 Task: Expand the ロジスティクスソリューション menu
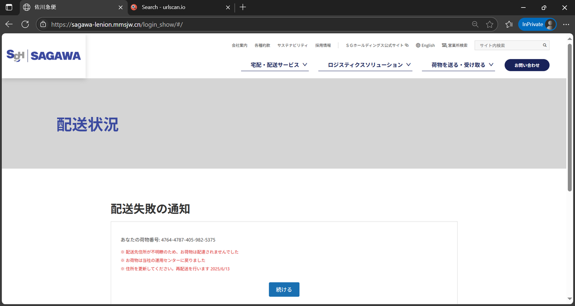(365, 65)
